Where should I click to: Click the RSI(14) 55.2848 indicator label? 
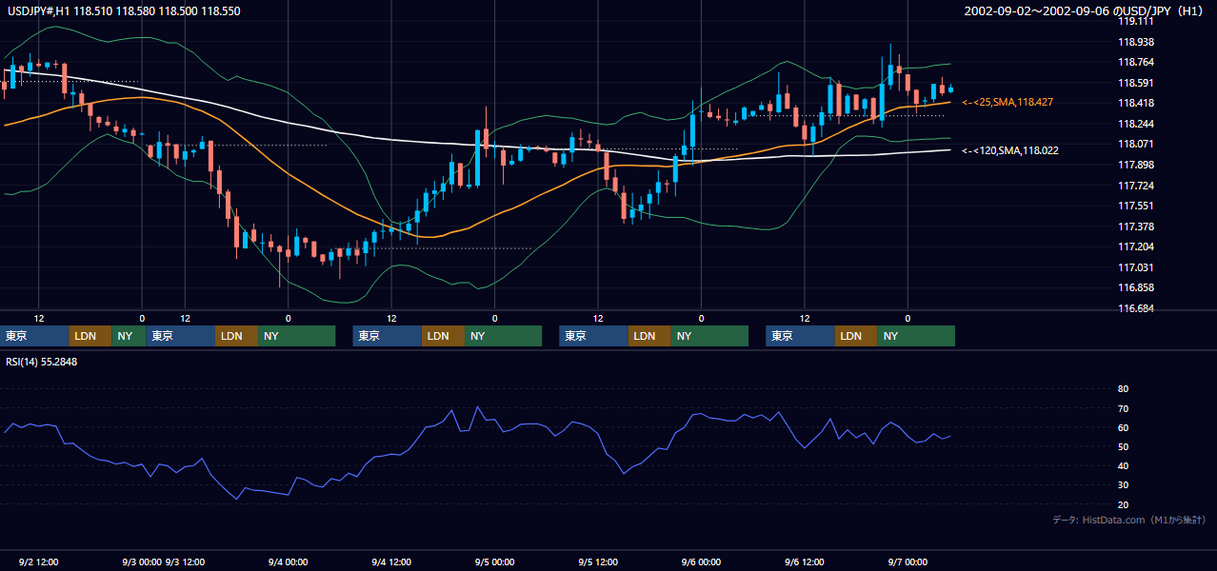tap(42, 363)
